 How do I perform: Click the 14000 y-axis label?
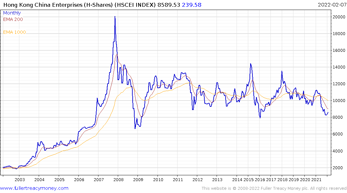pos(339,67)
